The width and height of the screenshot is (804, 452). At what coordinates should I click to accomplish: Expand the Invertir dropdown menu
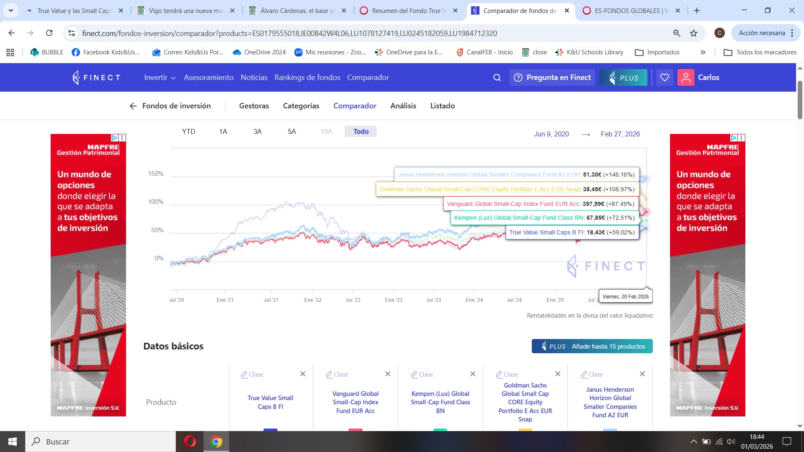(x=160, y=77)
